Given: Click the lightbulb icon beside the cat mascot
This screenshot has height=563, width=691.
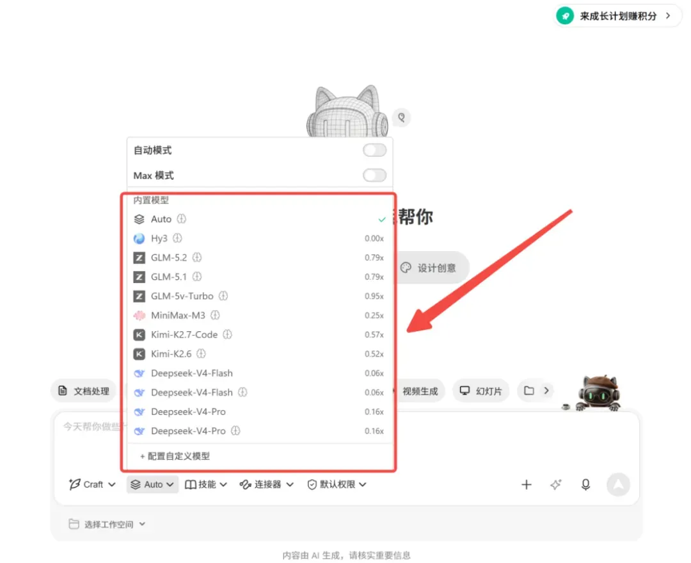Looking at the screenshot, I should [401, 117].
